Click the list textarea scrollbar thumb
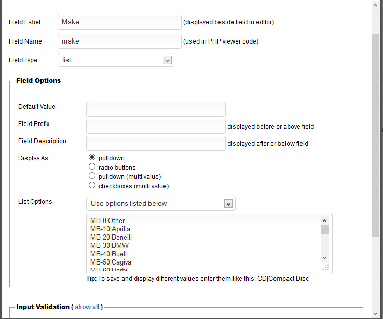Screen dimensions: 383x319 pyautogui.click(x=324, y=229)
